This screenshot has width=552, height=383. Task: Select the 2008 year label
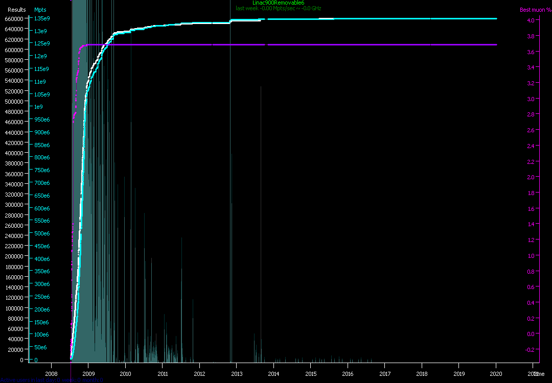point(51,374)
